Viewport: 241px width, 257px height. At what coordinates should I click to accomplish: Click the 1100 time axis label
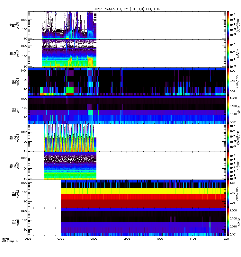click(192, 239)
